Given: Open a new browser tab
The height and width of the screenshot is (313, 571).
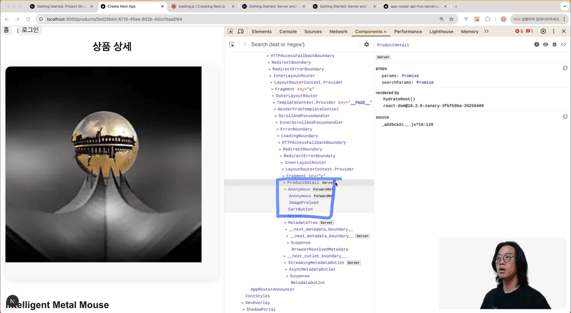Looking at the screenshot, I should pyautogui.click(x=456, y=6).
